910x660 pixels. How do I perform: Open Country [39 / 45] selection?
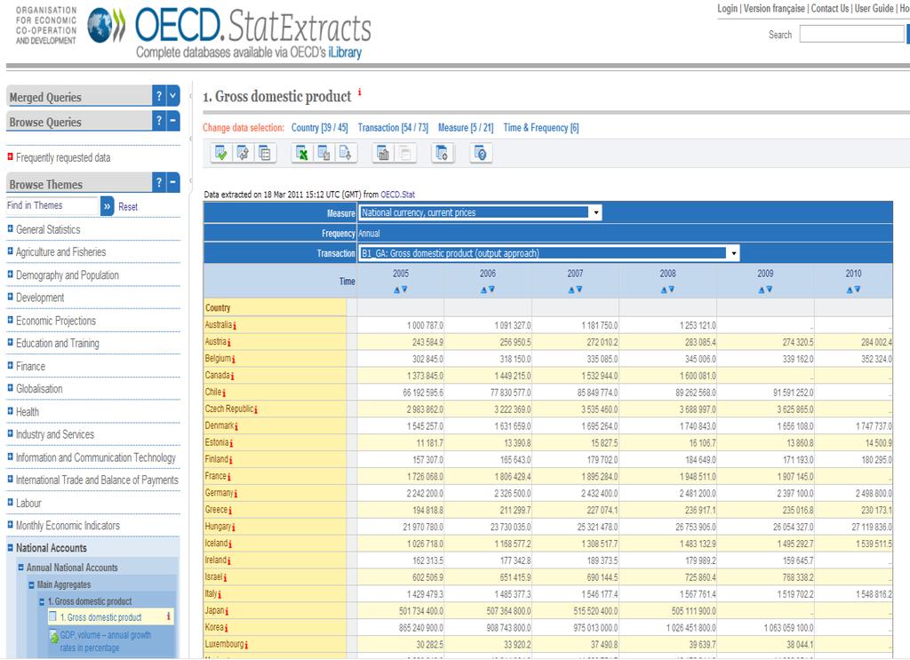pyautogui.click(x=319, y=128)
